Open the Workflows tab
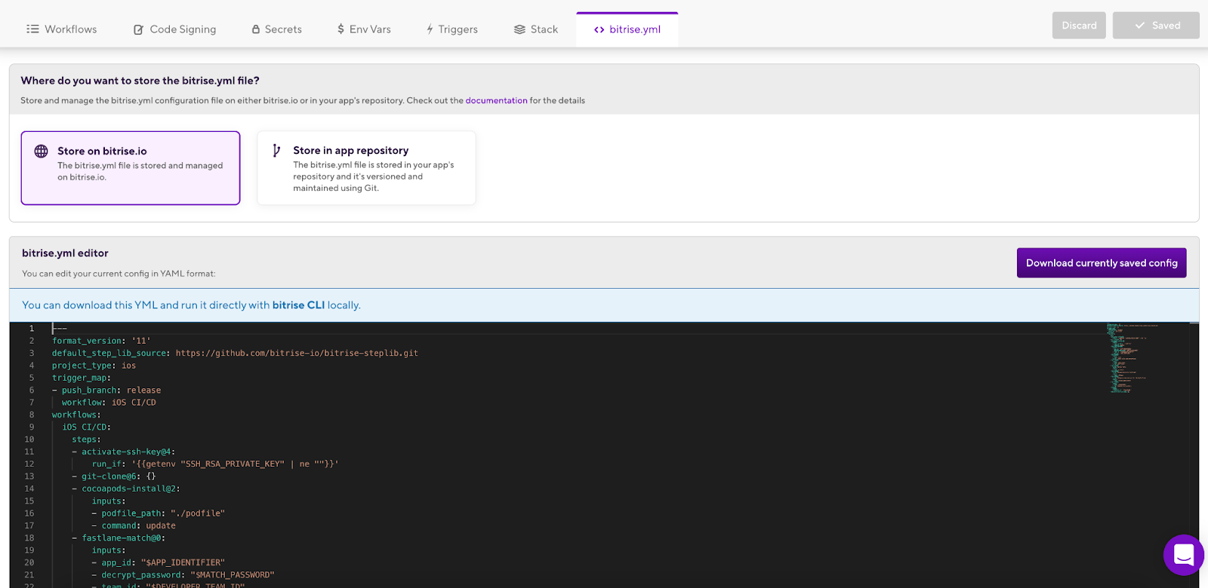Viewport: 1208px width, 588px height. pos(62,29)
